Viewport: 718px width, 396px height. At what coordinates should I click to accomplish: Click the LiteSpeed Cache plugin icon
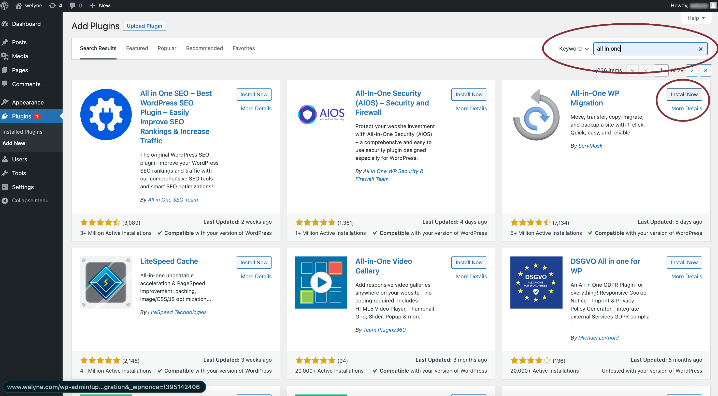point(106,282)
